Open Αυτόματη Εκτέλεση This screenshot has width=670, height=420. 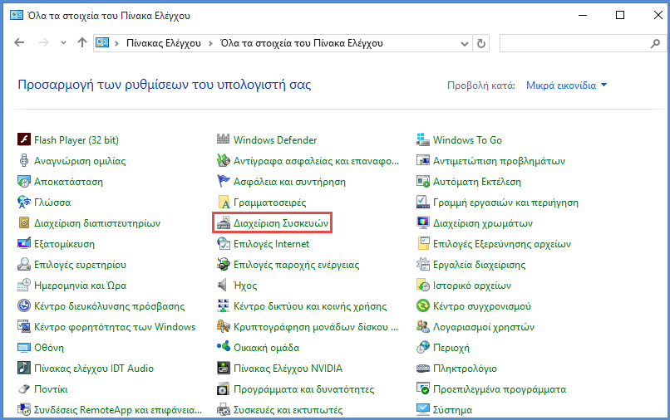477,182
